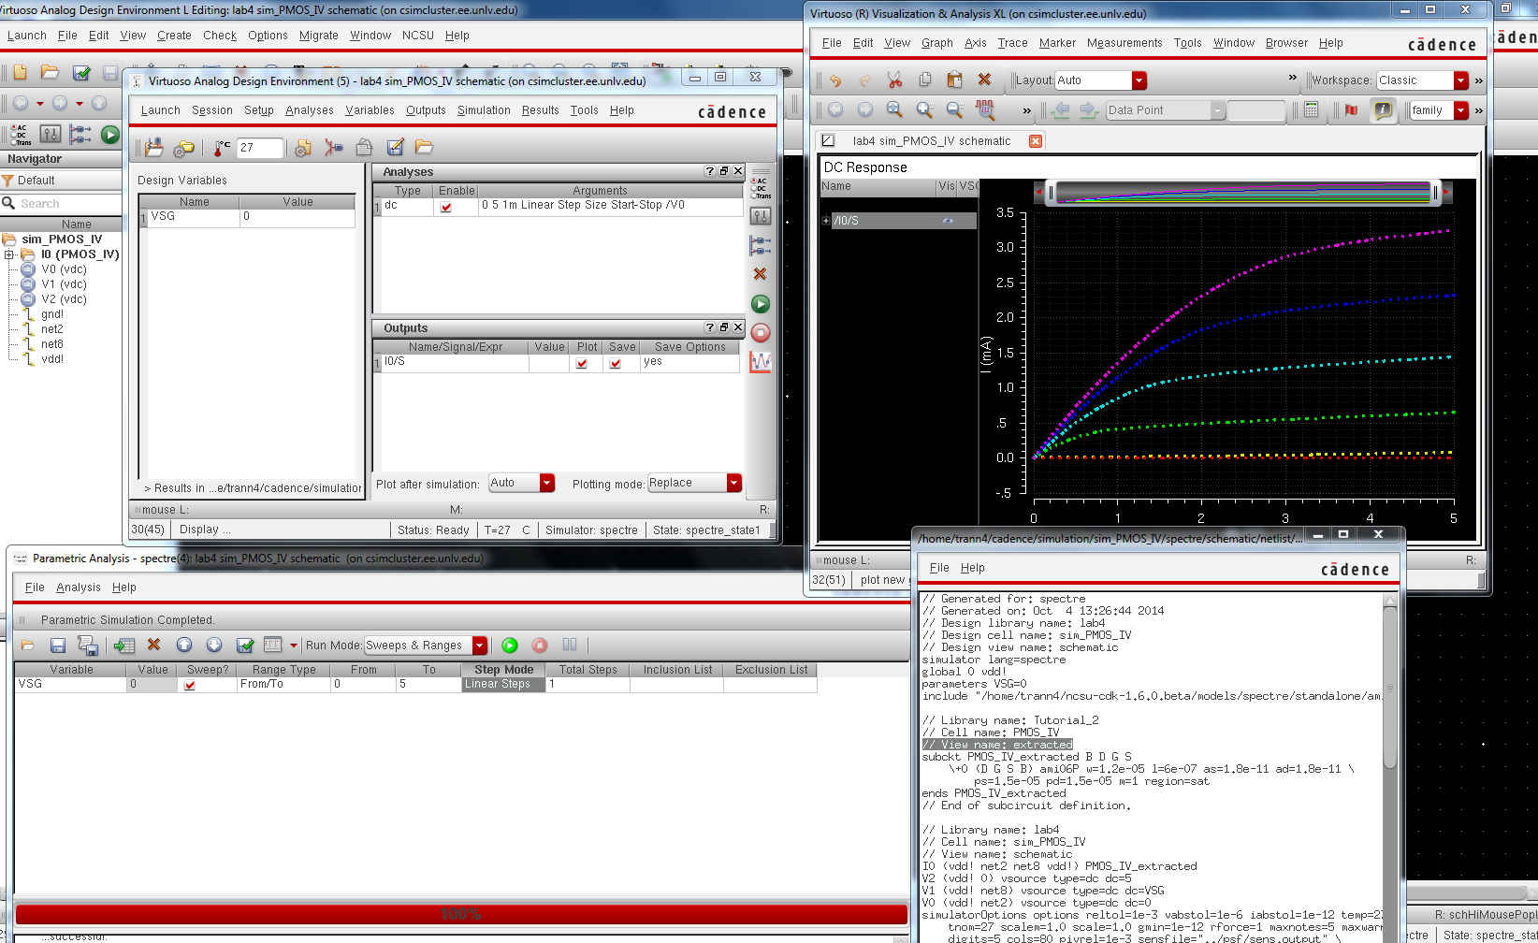
Task: Toggle Plot checkbox for I0/S output
Action: [582, 363]
